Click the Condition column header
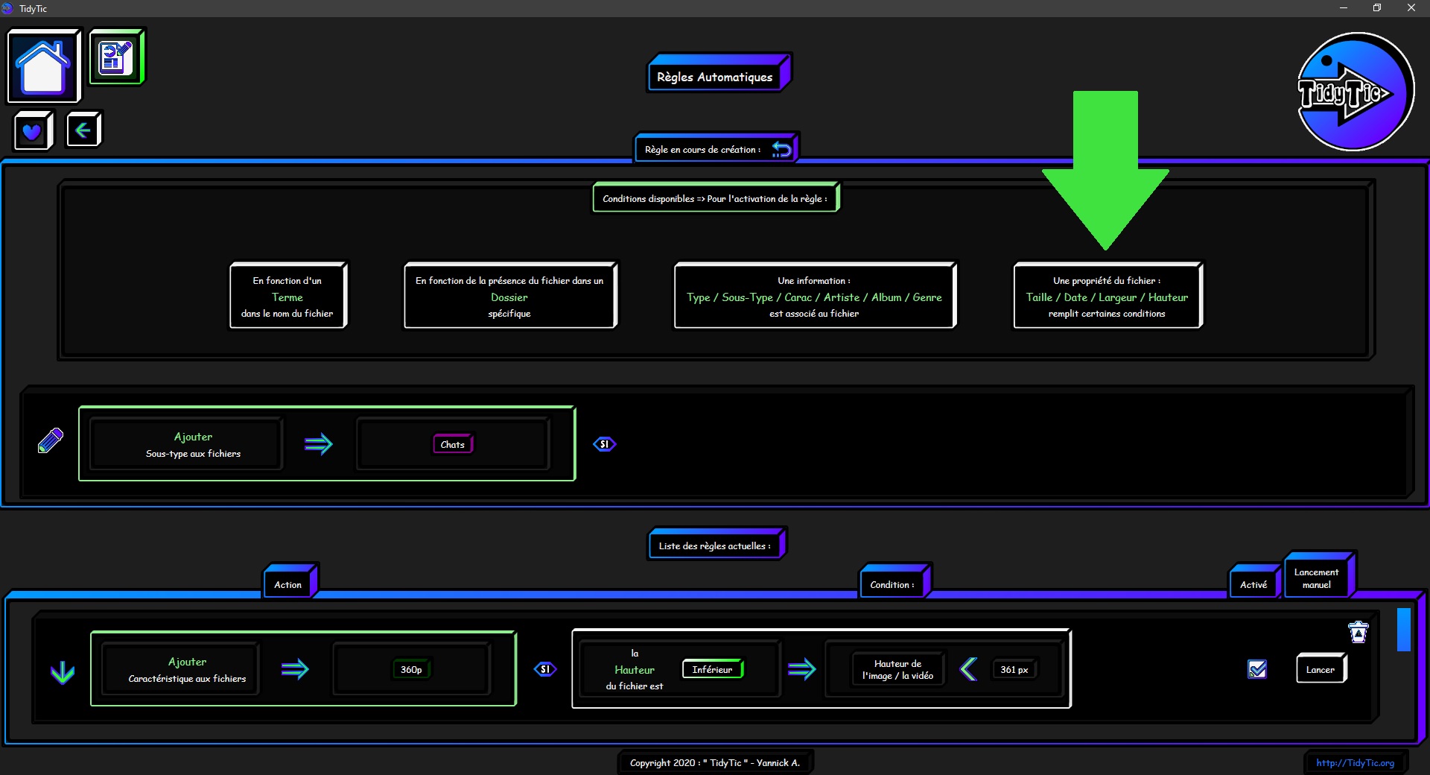1430x775 pixels. pyautogui.click(x=892, y=584)
